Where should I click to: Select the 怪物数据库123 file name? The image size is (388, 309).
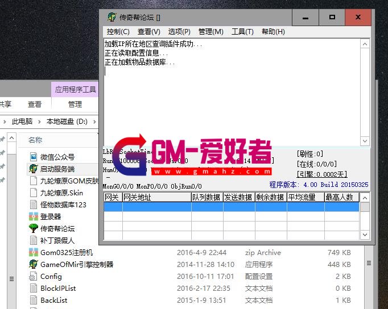point(63,204)
